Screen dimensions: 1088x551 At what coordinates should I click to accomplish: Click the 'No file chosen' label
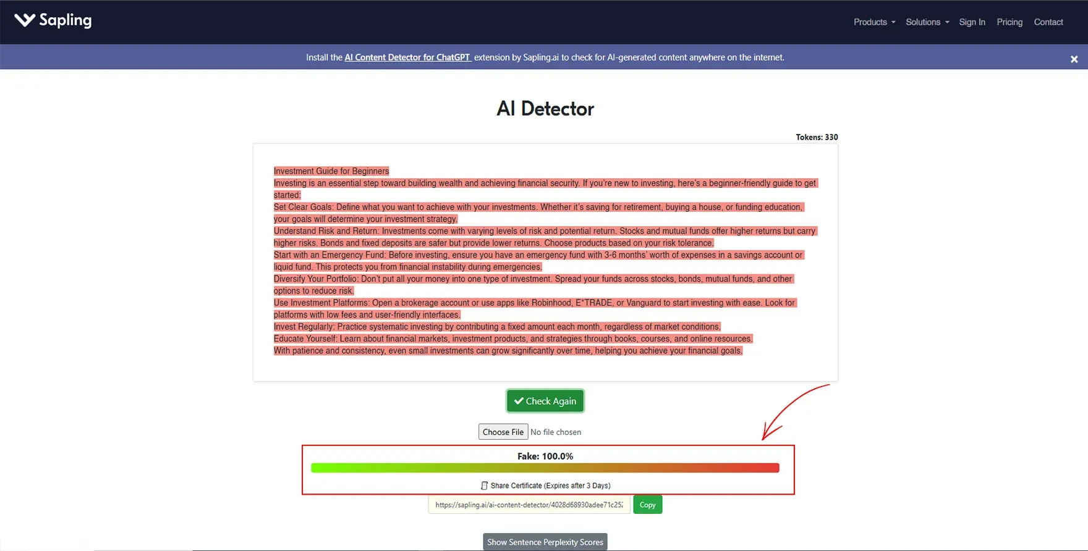[x=556, y=432]
